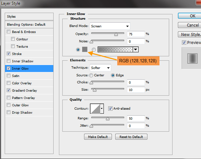Expand the Technique dropdown

(100, 68)
